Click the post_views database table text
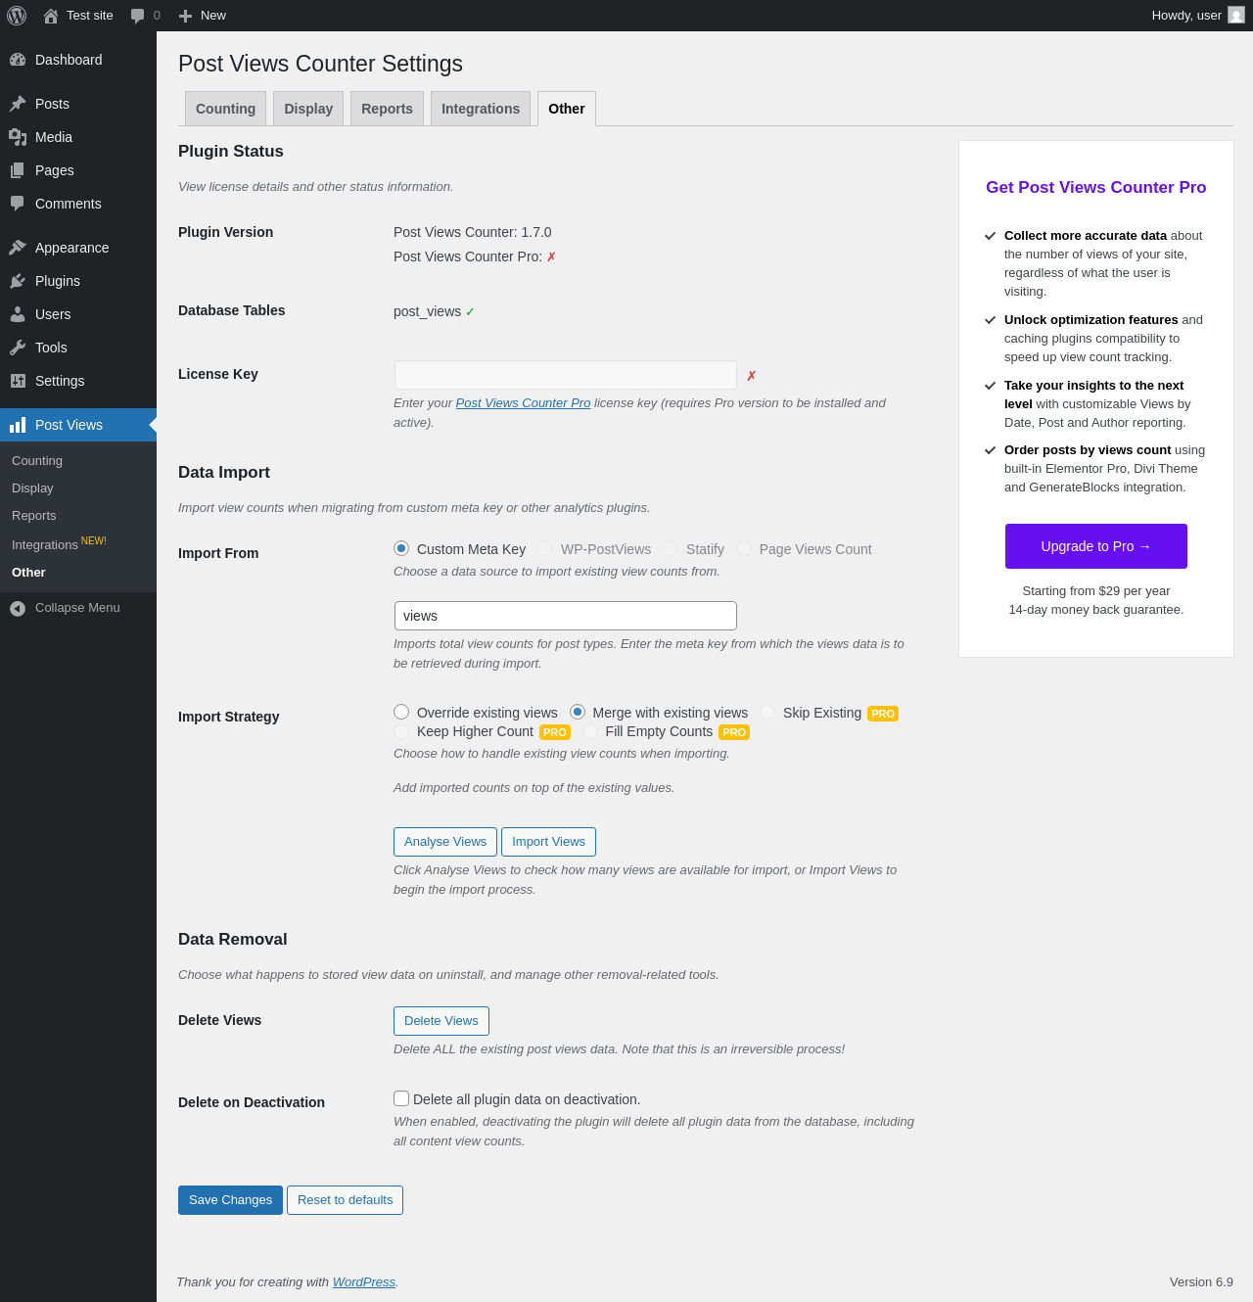Screen dimensions: 1253x1302 (427, 311)
